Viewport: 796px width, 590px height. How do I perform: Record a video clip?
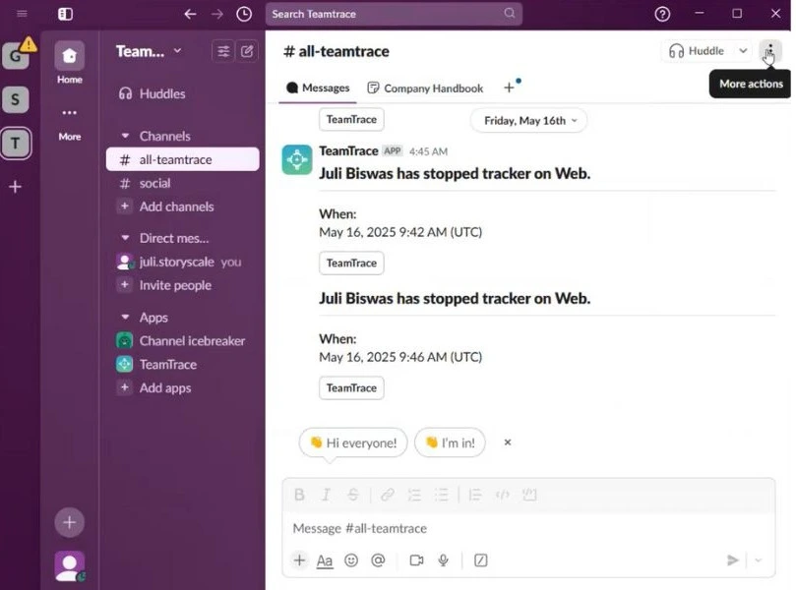417,560
